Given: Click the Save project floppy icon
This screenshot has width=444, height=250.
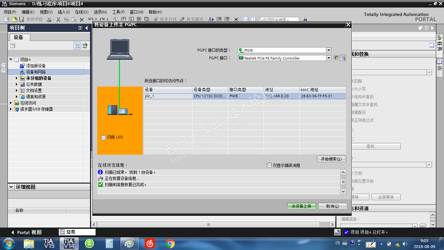Looking at the screenshot, I should pos(22,20).
